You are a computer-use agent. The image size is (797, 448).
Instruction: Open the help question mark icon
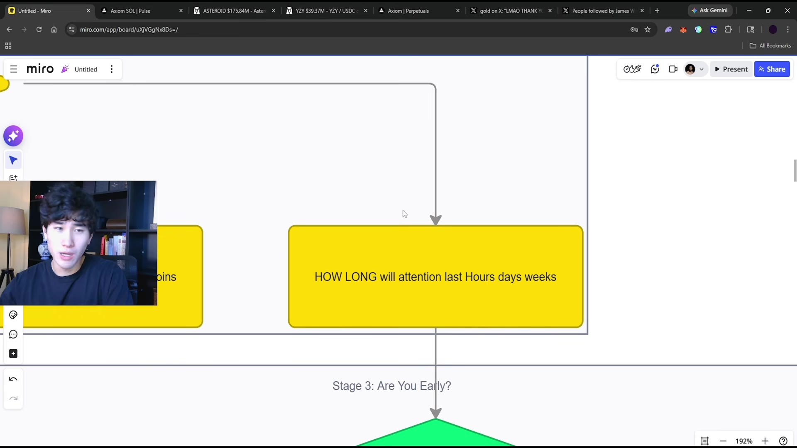pos(783,441)
